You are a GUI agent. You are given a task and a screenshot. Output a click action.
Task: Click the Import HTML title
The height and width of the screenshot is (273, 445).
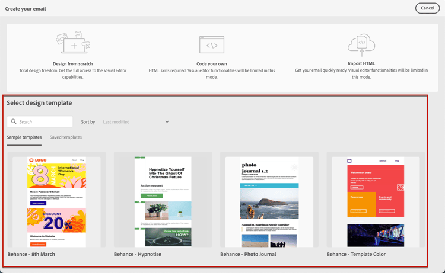[x=361, y=63]
